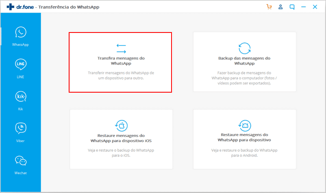Viewport: 326px width, 193px height.
Task: Click the feedback chat bubble icon
Action: 292,7
